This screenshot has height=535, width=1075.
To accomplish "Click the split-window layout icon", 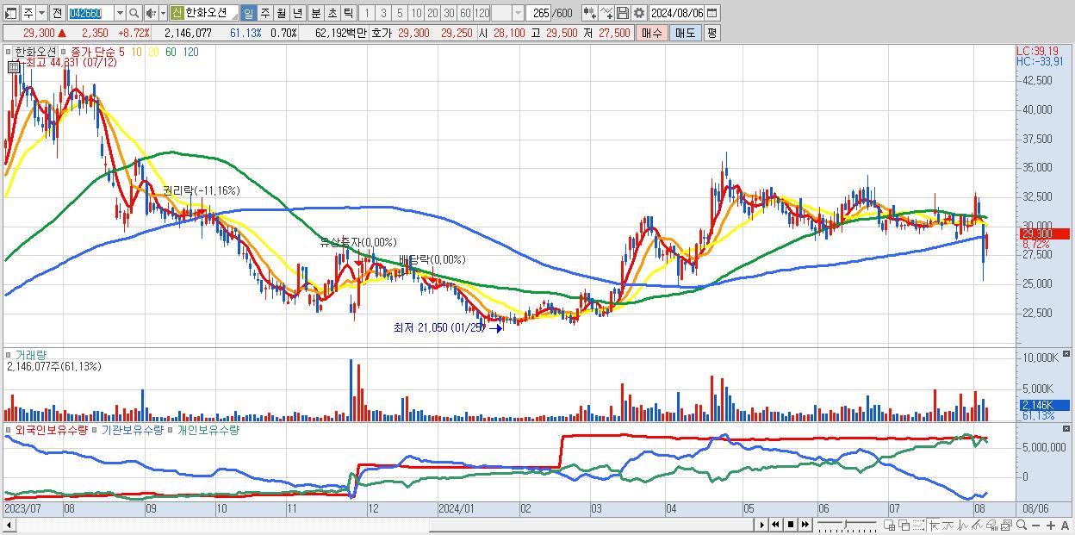I will click(889, 526).
